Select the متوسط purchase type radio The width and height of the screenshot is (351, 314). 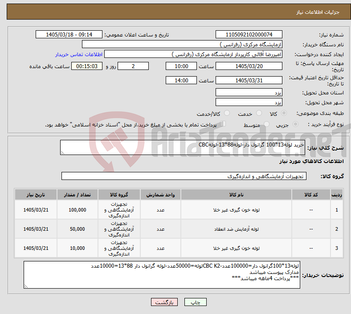(x=267, y=124)
